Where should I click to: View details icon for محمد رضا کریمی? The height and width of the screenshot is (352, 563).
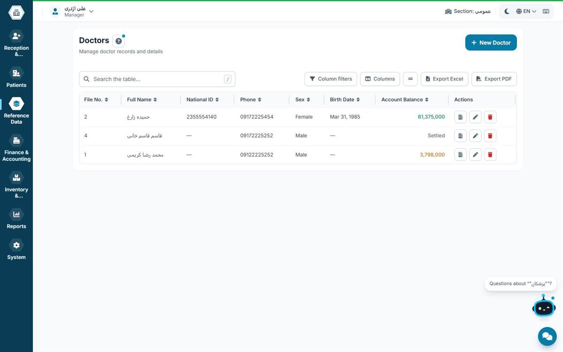click(x=460, y=154)
